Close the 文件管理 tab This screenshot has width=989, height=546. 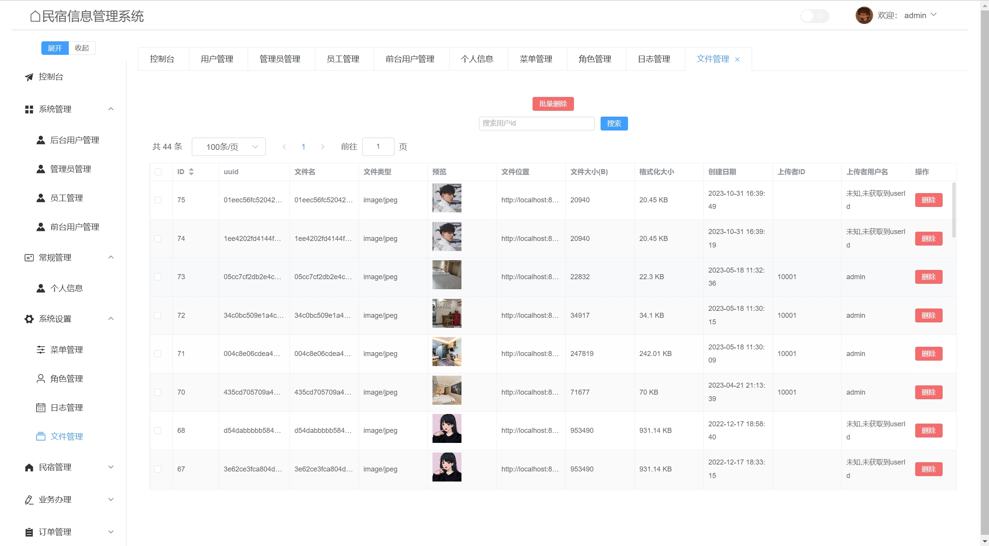point(737,59)
